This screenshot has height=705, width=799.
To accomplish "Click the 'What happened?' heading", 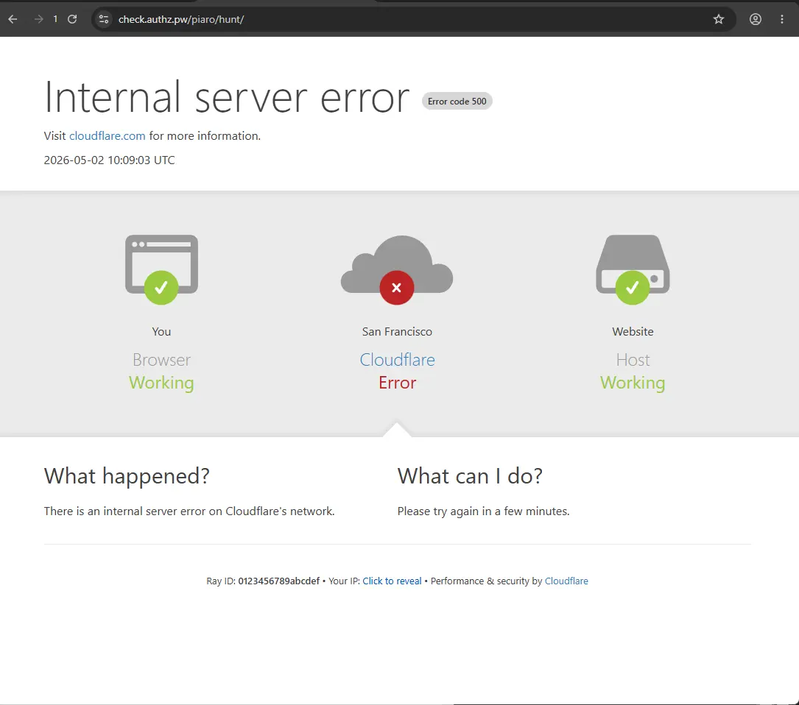I will (x=127, y=476).
